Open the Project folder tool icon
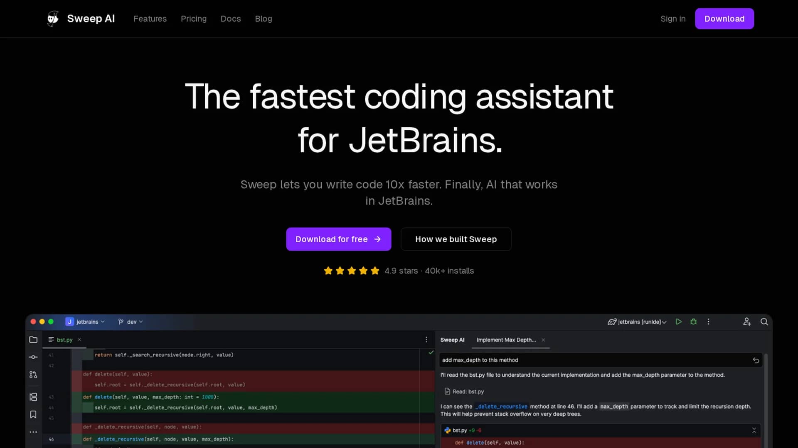Screen dimensions: 798x448 pyautogui.click(x=33, y=340)
